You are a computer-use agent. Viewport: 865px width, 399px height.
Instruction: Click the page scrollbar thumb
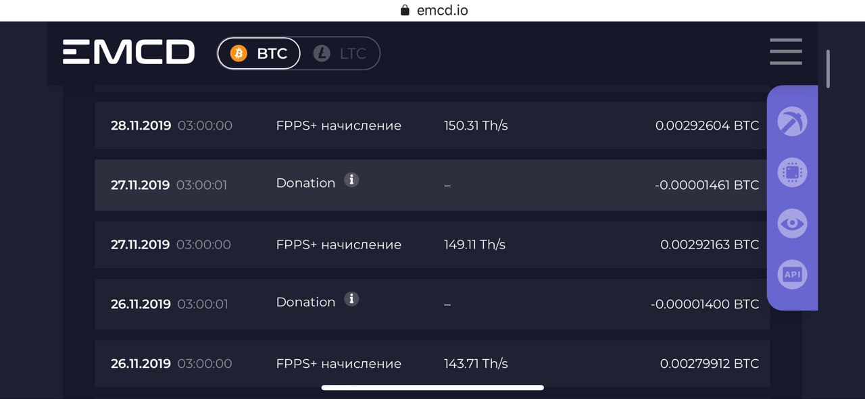(x=828, y=69)
